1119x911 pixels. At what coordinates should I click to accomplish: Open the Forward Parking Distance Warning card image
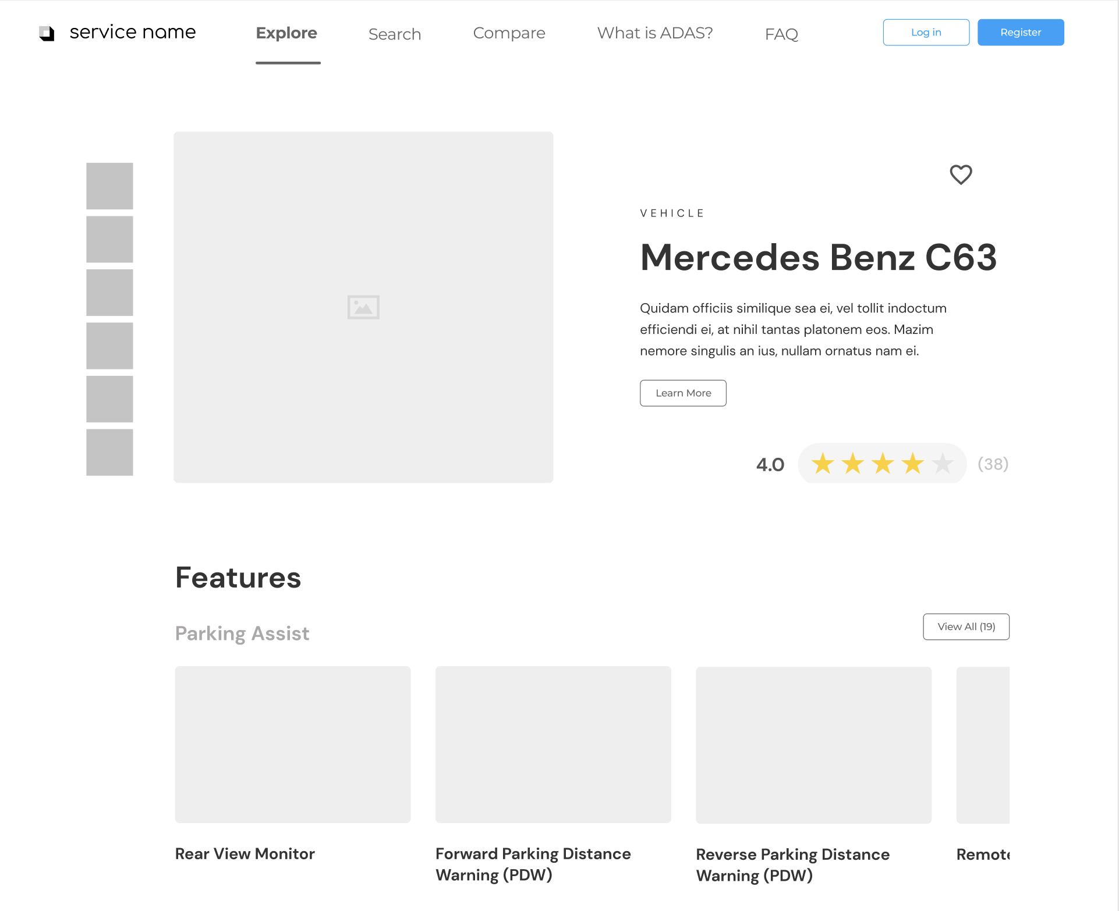pyautogui.click(x=553, y=745)
